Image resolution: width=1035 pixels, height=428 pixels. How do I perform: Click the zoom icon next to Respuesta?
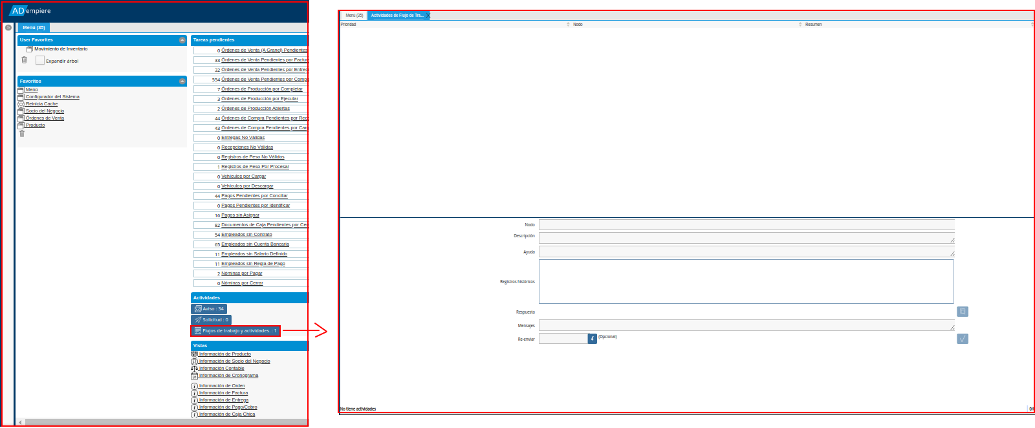[963, 312]
